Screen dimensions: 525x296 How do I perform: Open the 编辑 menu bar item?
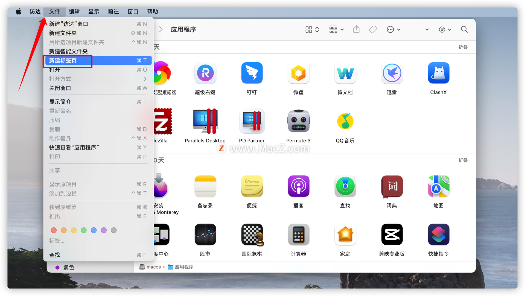(x=74, y=11)
